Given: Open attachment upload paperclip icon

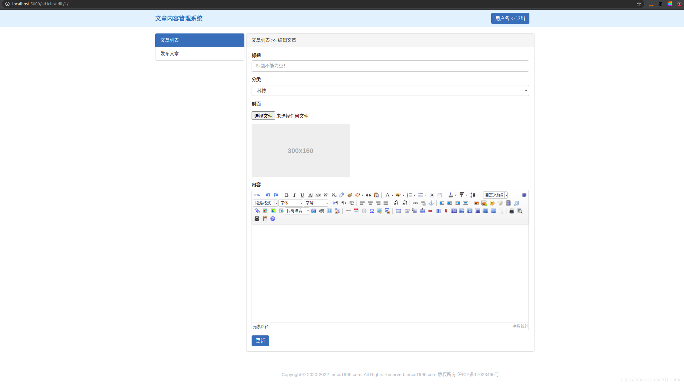Looking at the screenshot, I should pos(257,211).
